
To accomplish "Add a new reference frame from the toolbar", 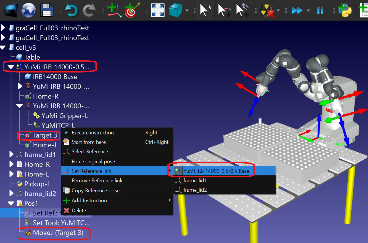I will (114, 10).
